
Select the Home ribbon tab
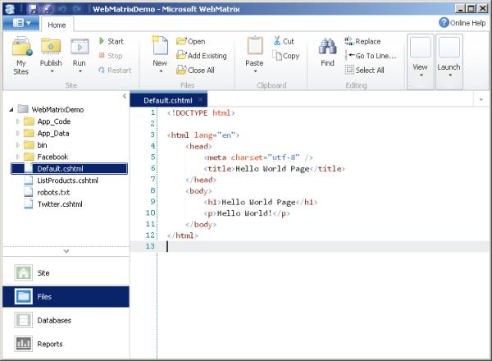57,25
